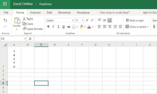Image resolution: width=157 pixels, height=94 pixels.
Task: Switch to Visualizza tab
Action: 83,13
